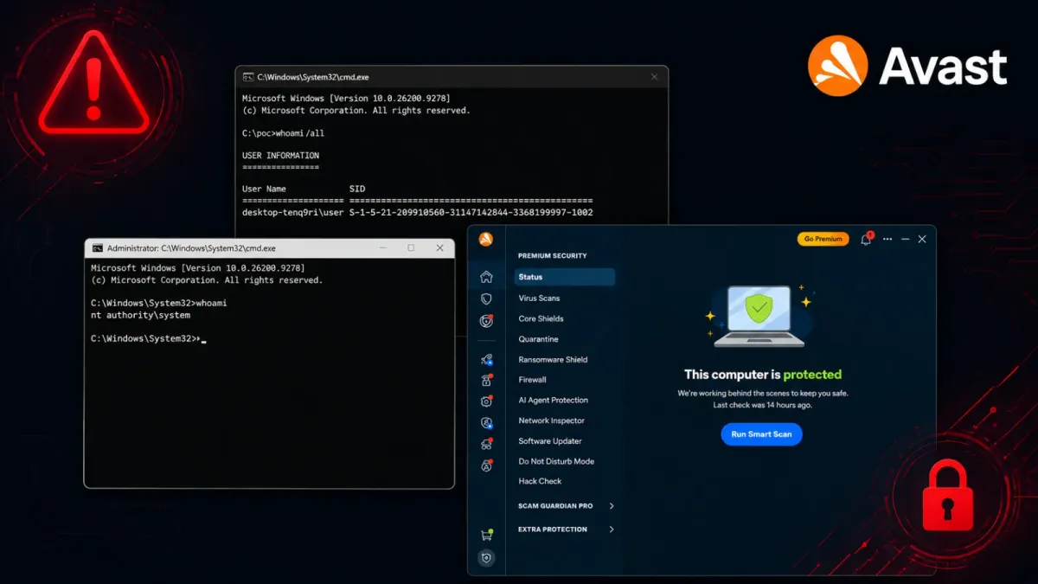The image size is (1038, 584).
Task: Start Run Smart Scan
Action: [x=761, y=434]
